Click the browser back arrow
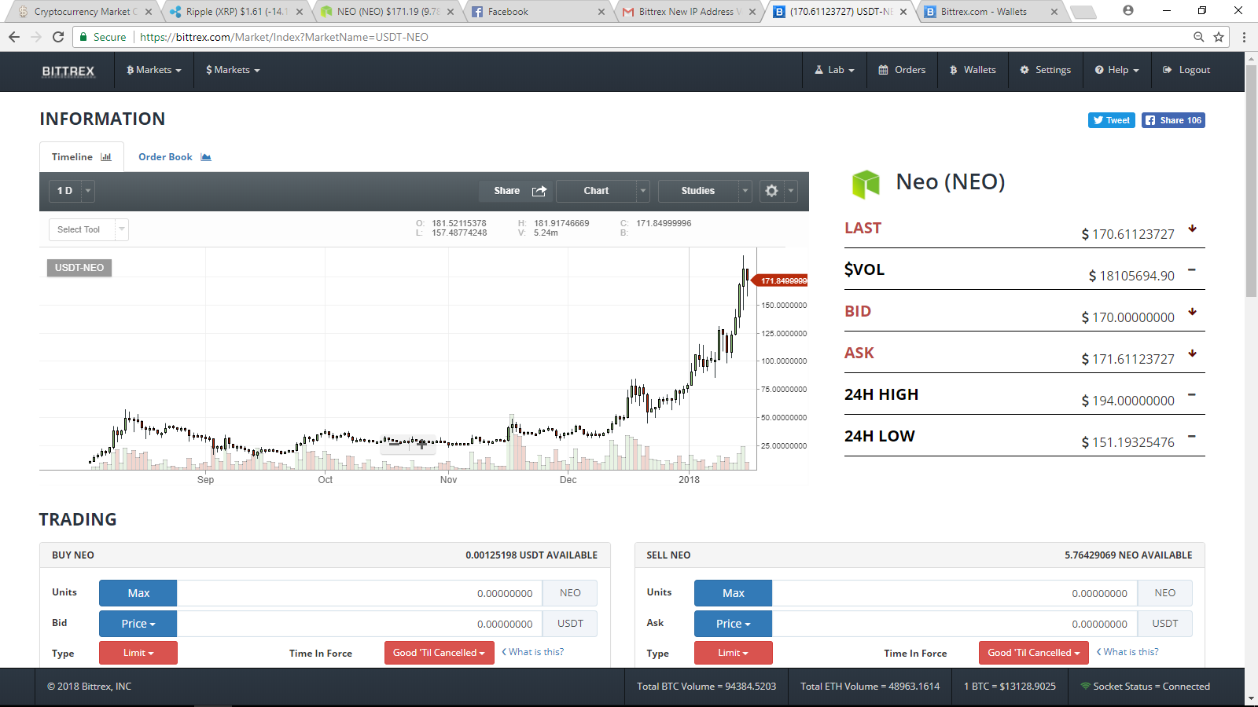Image resolution: width=1258 pixels, height=707 pixels. [x=14, y=37]
